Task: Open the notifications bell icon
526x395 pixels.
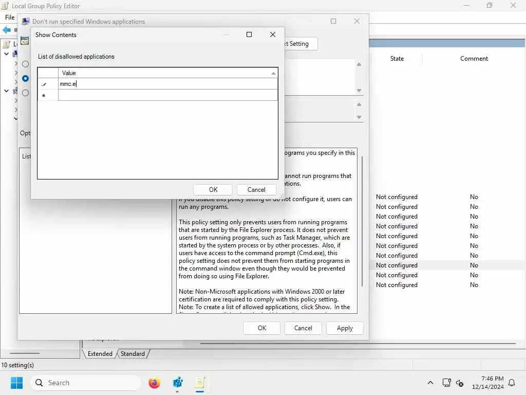Action: (512, 383)
